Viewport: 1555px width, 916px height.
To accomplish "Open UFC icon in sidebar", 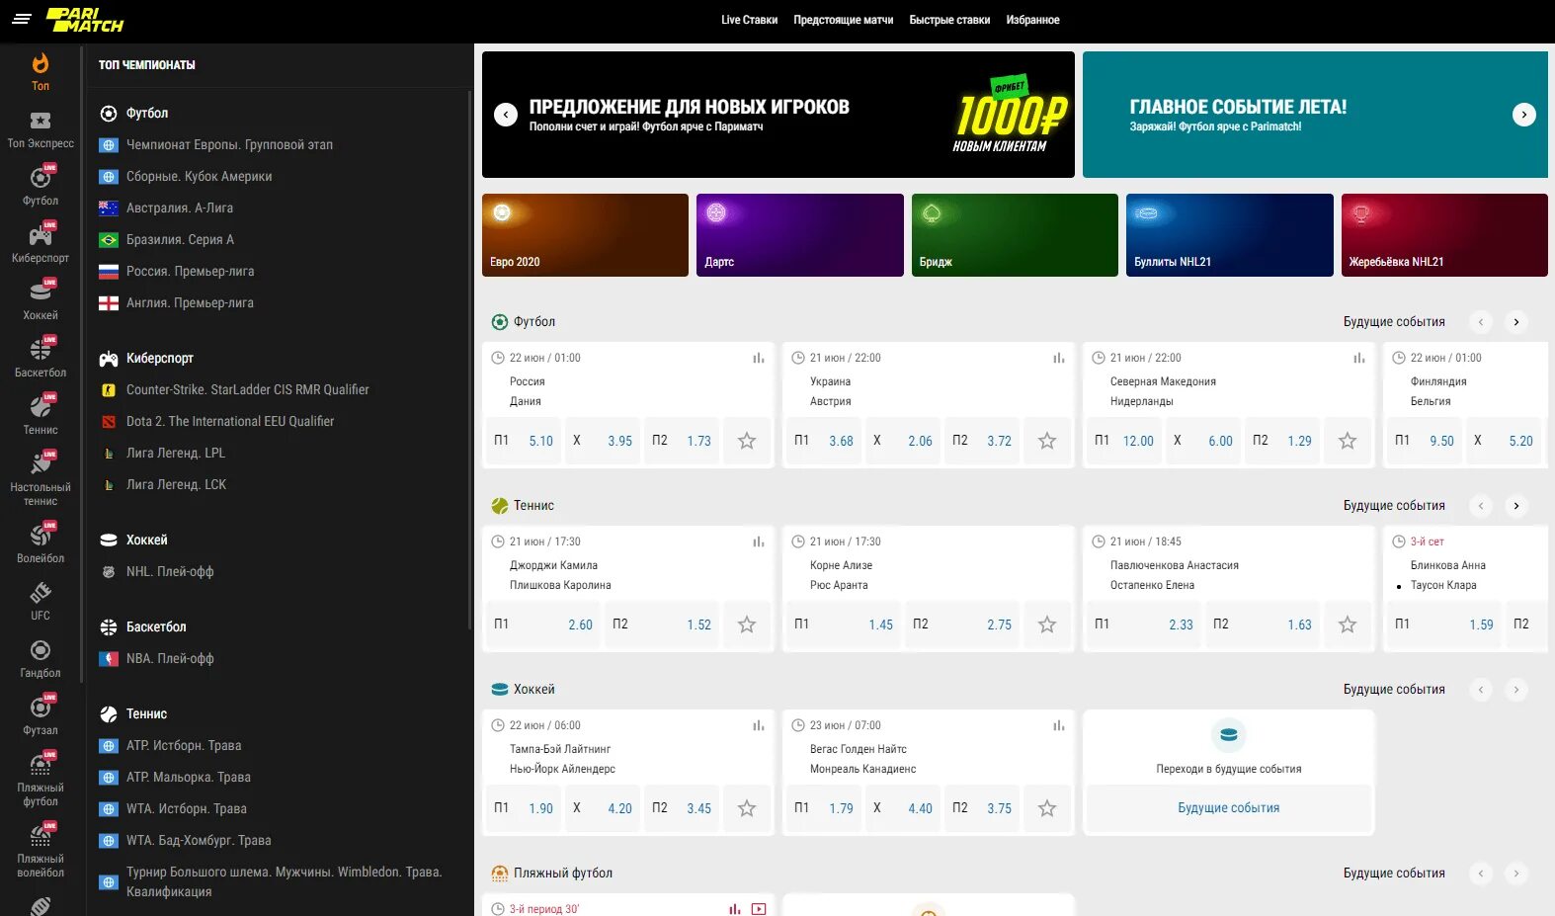I will click(x=41, y=593).
